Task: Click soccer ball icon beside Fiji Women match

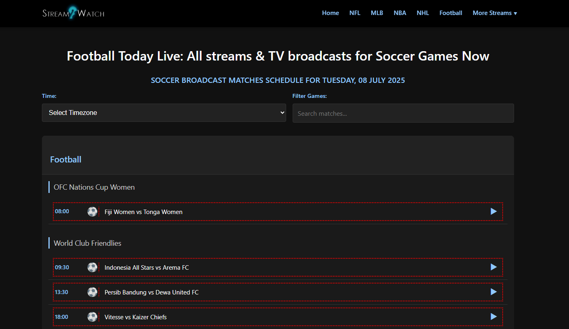Action: [92, 212]
